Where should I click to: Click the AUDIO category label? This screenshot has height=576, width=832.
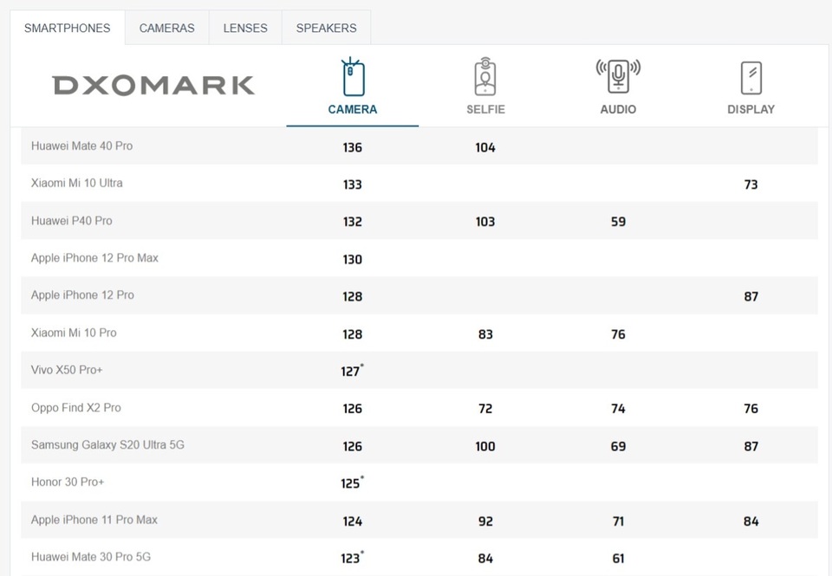pyautogui.click(x=618, y=109)
